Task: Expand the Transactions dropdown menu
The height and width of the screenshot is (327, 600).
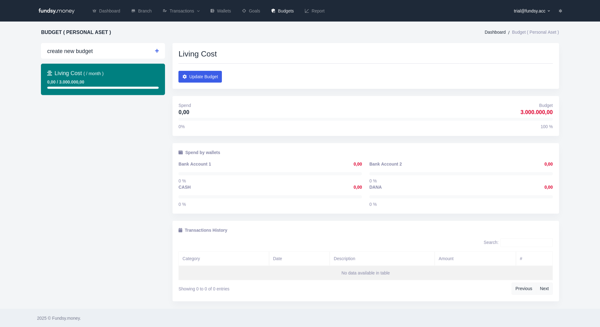Action: pos(181,11)
